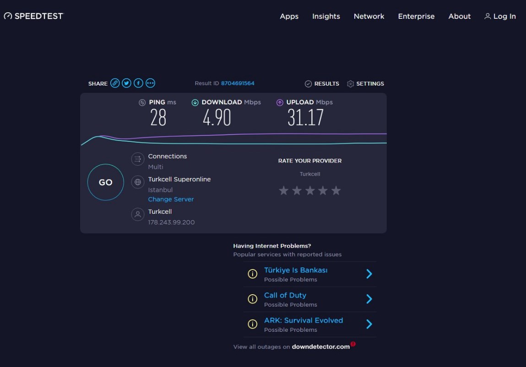The height and width of the screenshot is (367, 526).
Task: Click the Speedtest logo
Action: click(33, 16)
